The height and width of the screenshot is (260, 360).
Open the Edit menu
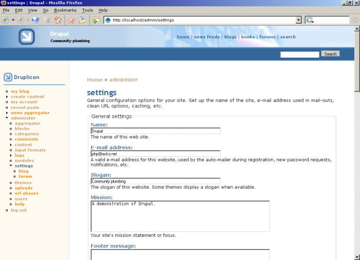tap(19, 10)
